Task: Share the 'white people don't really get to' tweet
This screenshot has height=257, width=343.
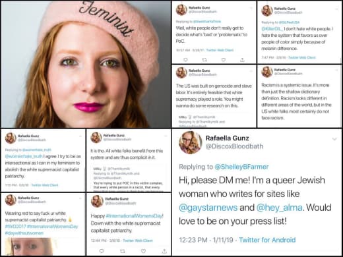Action: coord(242,59)
